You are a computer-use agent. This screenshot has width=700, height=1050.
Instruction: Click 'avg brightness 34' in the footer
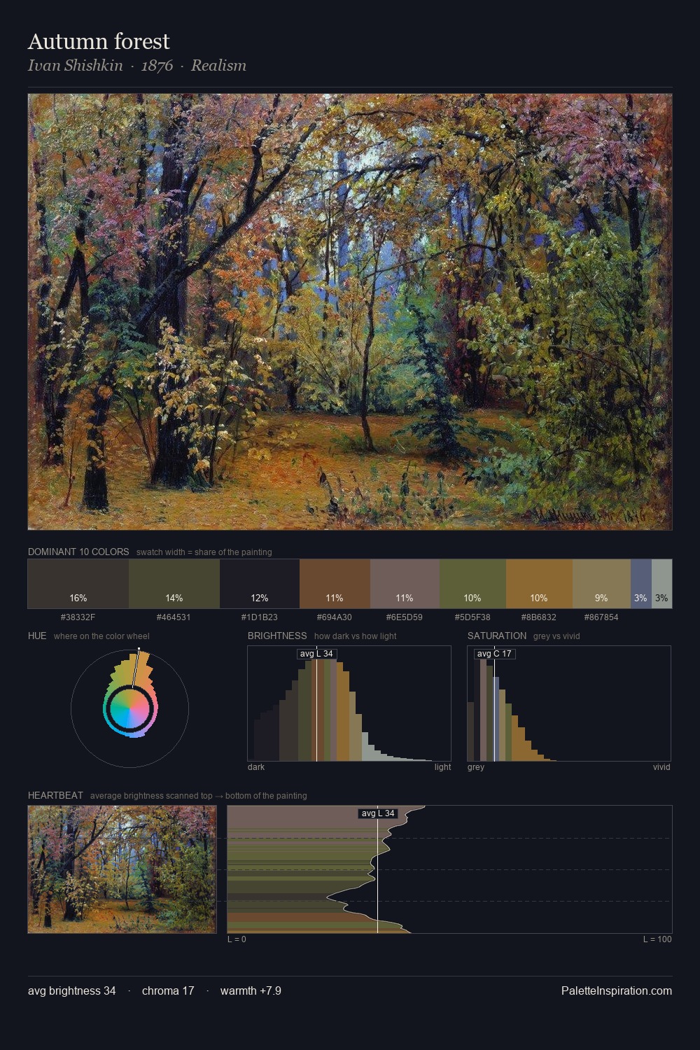[72, 990]
